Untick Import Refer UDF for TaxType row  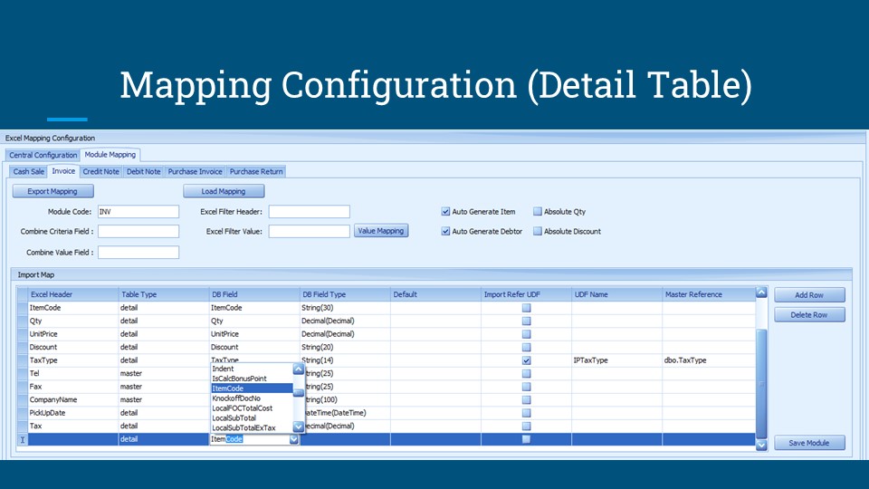coord(526,360)
